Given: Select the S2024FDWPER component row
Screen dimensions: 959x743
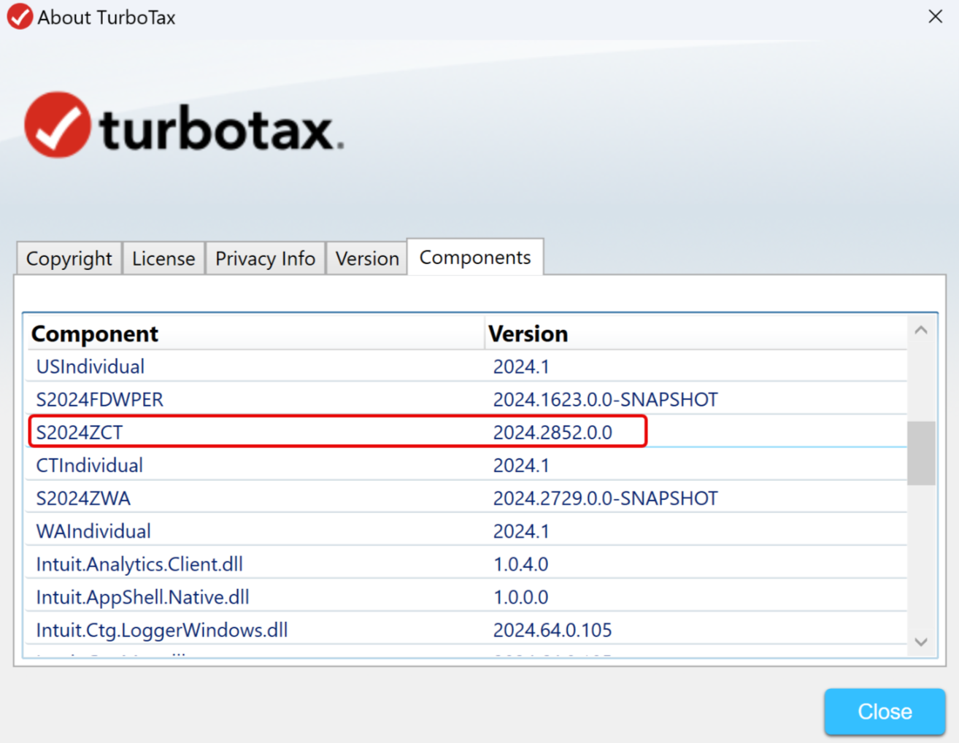Looking at the screenshot, I should 467,399.
